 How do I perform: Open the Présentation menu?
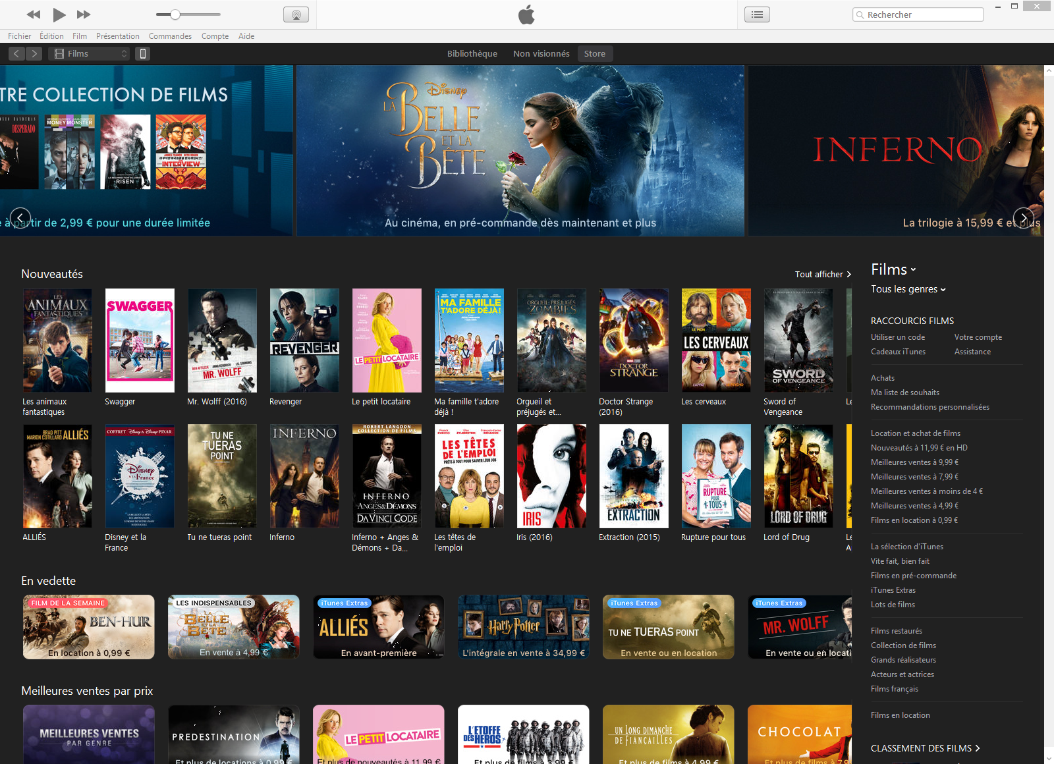pos(117,36)
